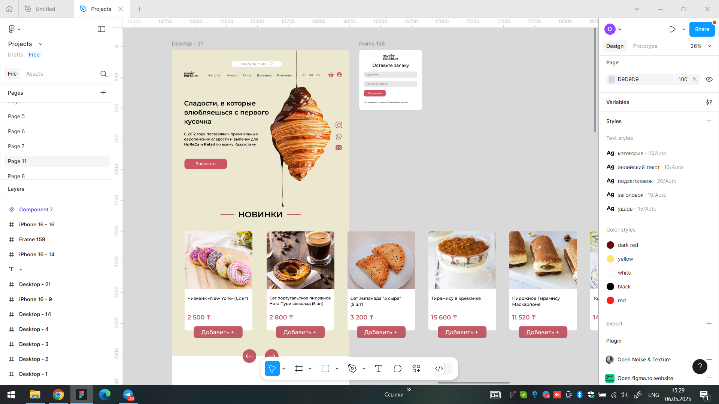Toggle the sidebar panel layout icon
719x404 pixels.
(x=101, y=29)
